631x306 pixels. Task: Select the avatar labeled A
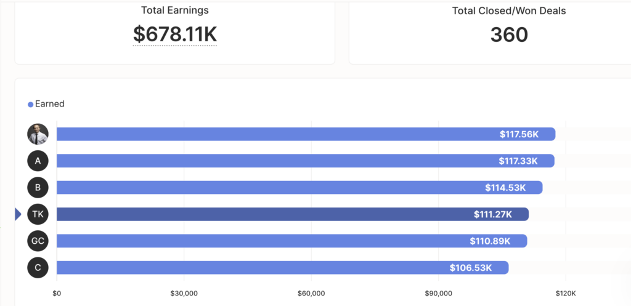click(x=38, y=161)
